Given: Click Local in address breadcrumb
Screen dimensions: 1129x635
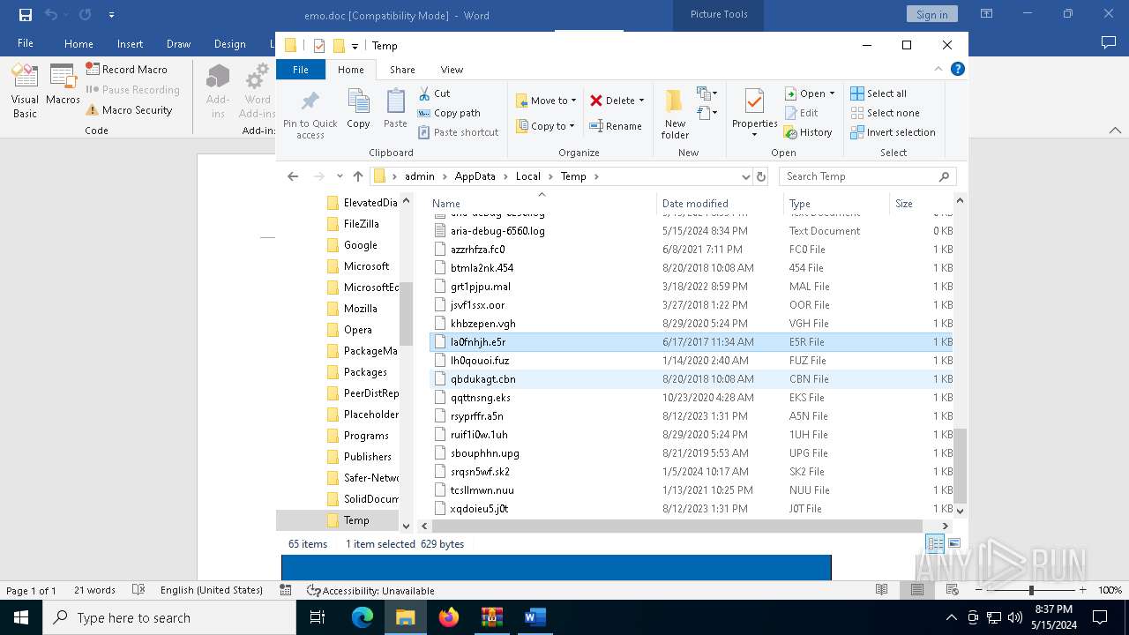Looking at the screenshot, I should (x=527, y=176).
